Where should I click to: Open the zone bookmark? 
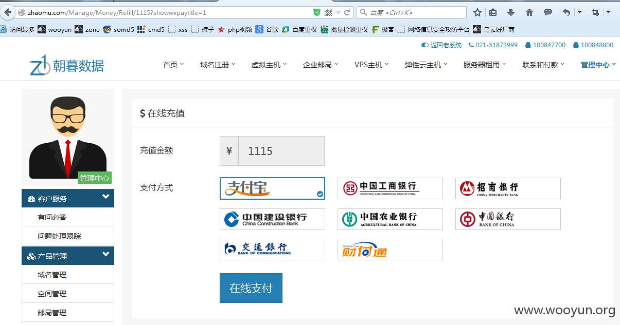[x=87, y=29]
